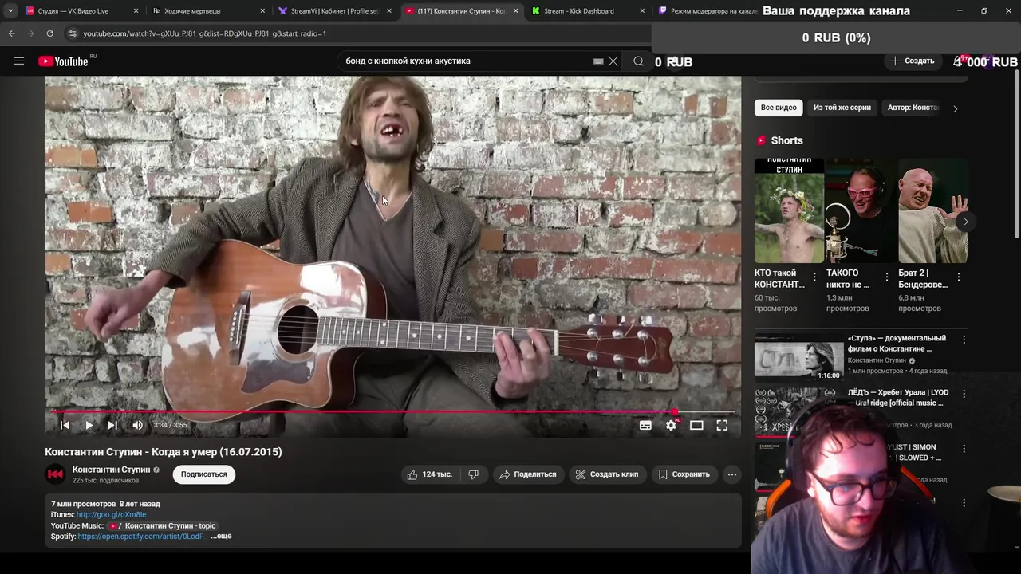The width and height of the screenshot is (1021, 574).
Task: Focus the browser address bar URL
Action: point(204,33)
